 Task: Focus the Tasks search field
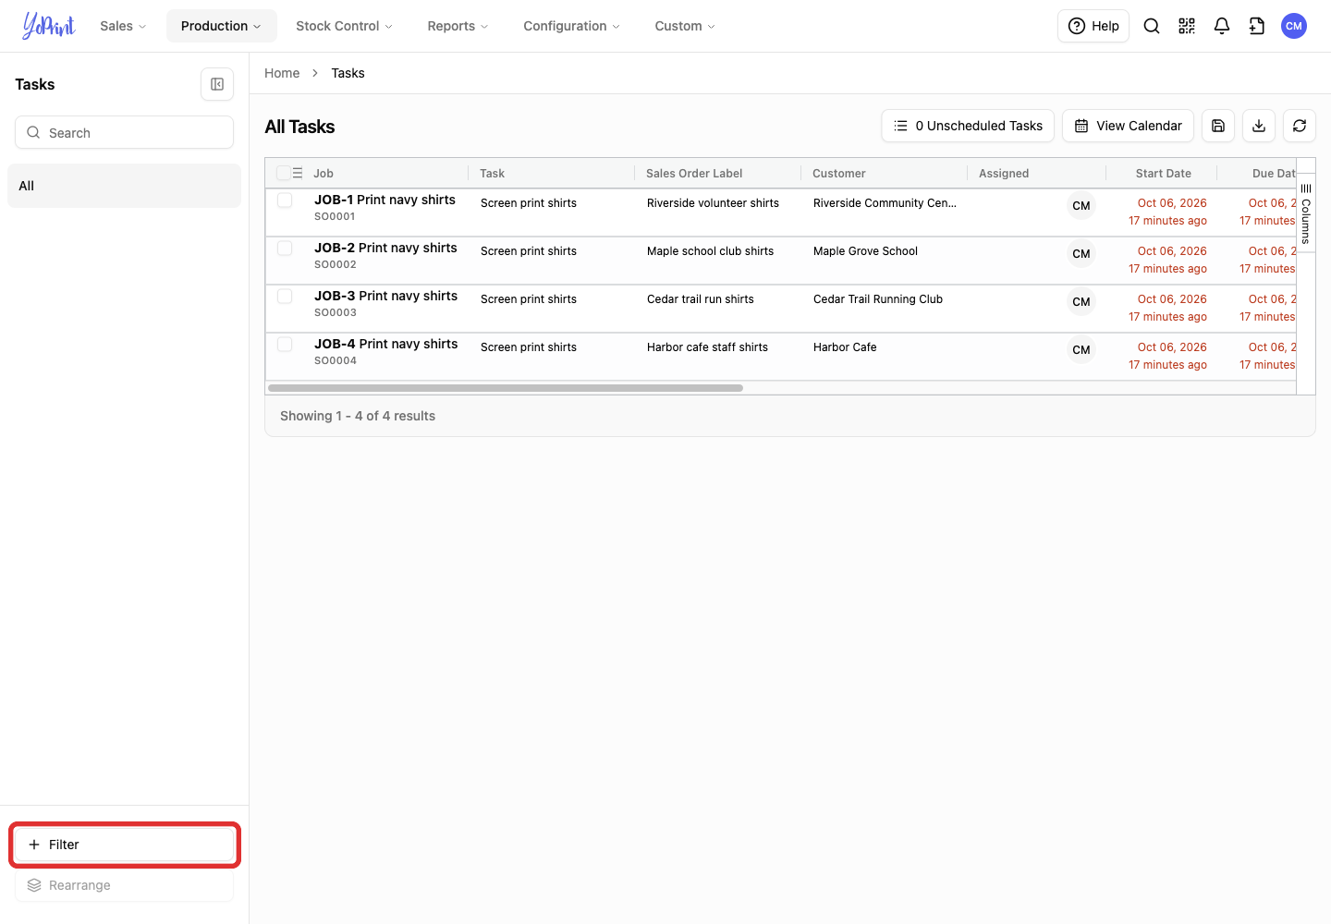[x=124, y=132]
